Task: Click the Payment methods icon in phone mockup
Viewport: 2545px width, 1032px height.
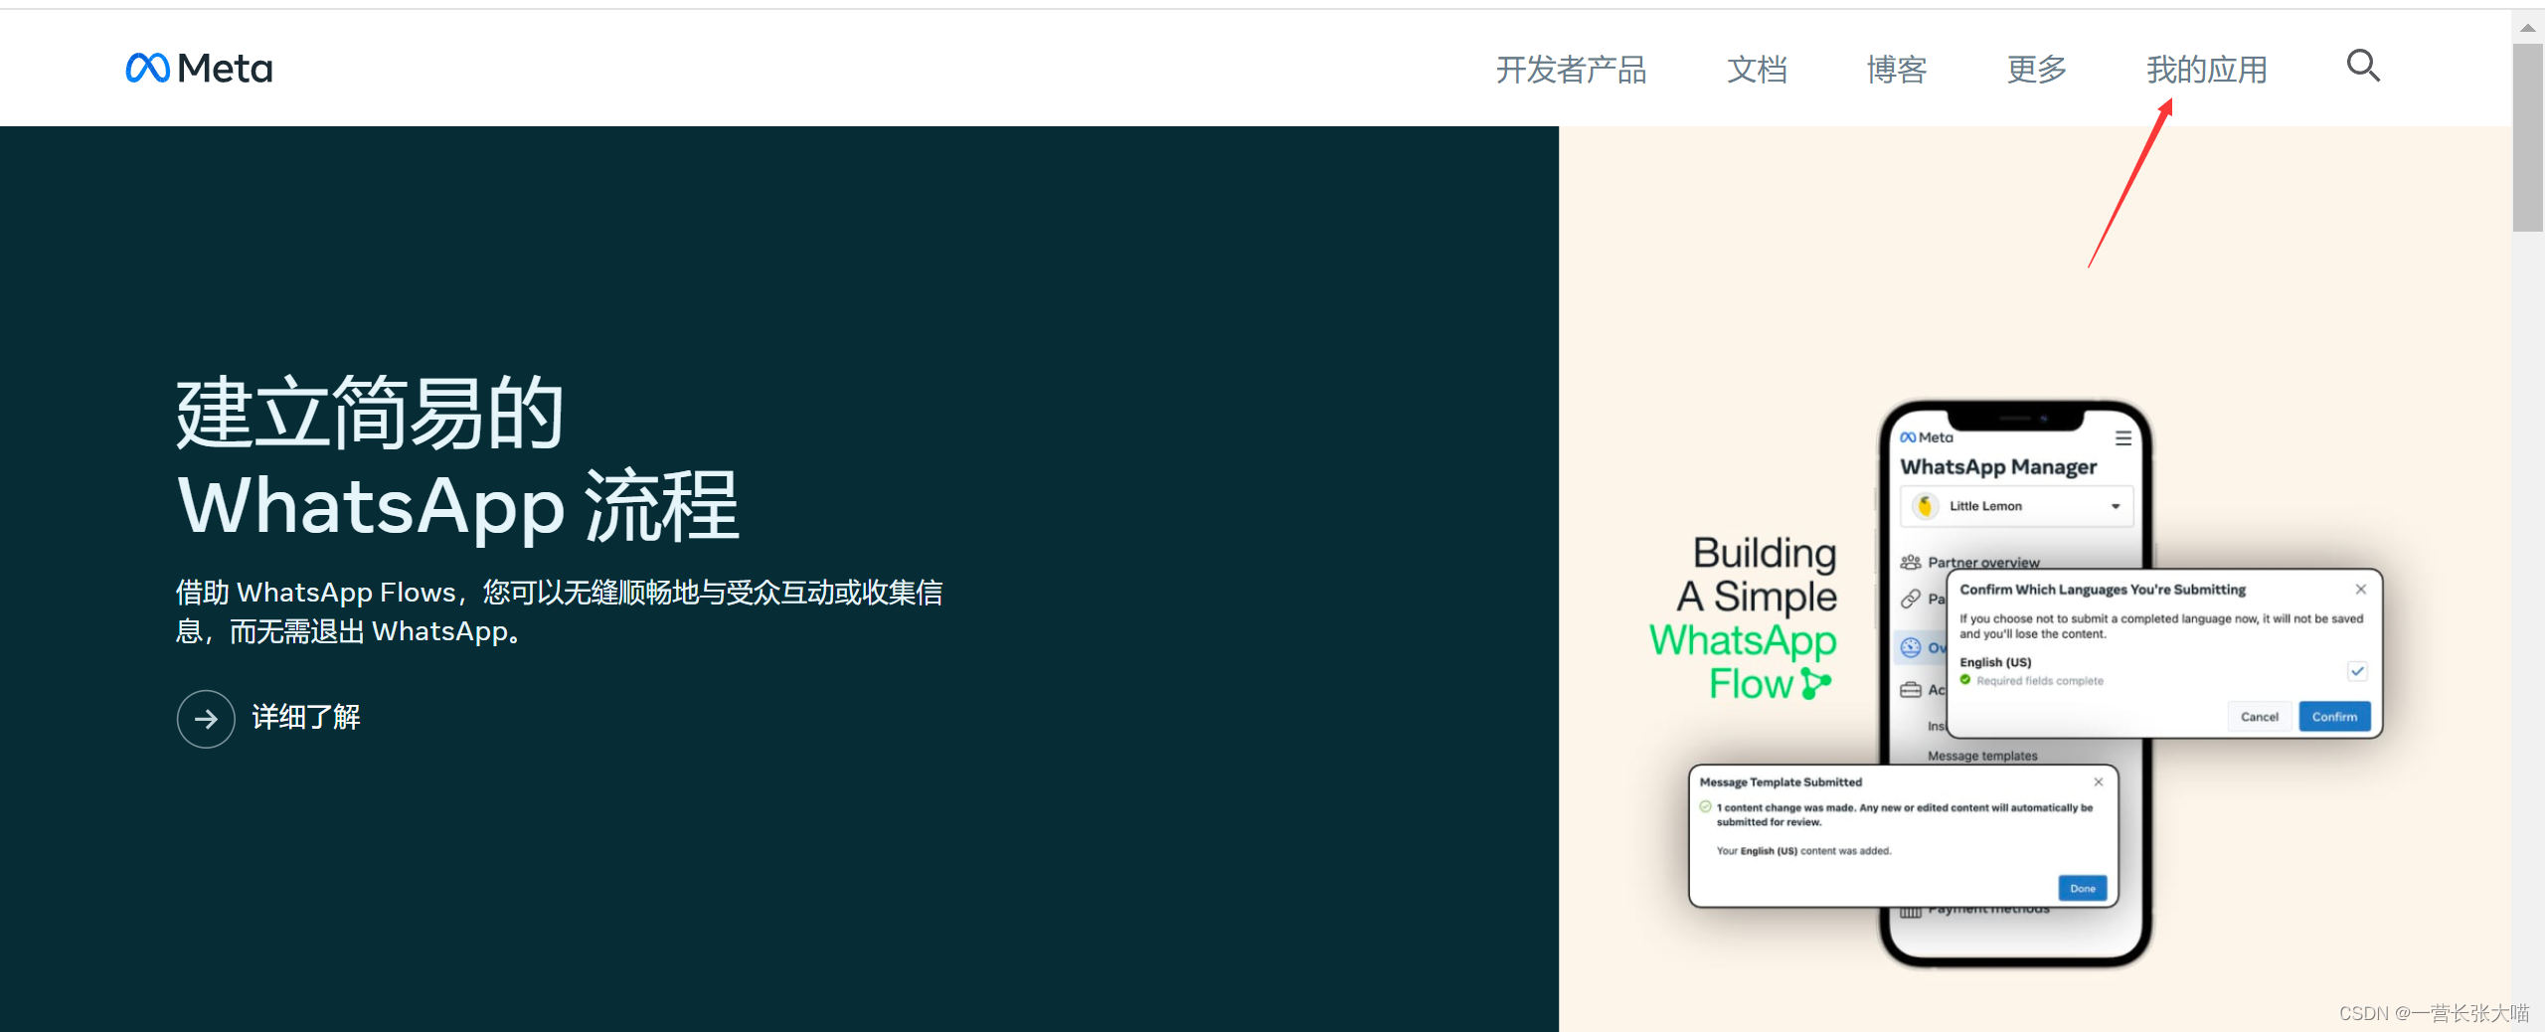Action: point(1912,912)
